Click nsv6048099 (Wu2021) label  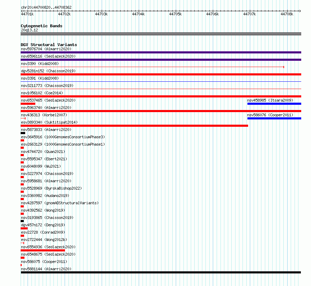tap(41, 166)
